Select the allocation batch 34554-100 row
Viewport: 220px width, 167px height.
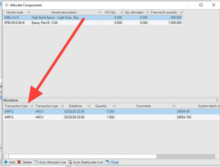point(111,117)
